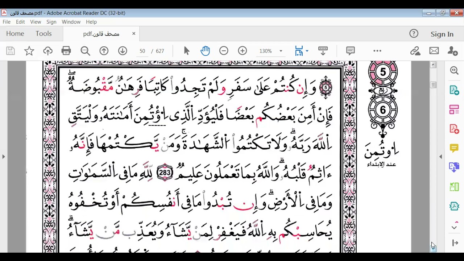Activate the Hand pan tool
Image resolution: width=464 pixels, height=261 pixels.
pyautogui.click(x=205, y=51)
